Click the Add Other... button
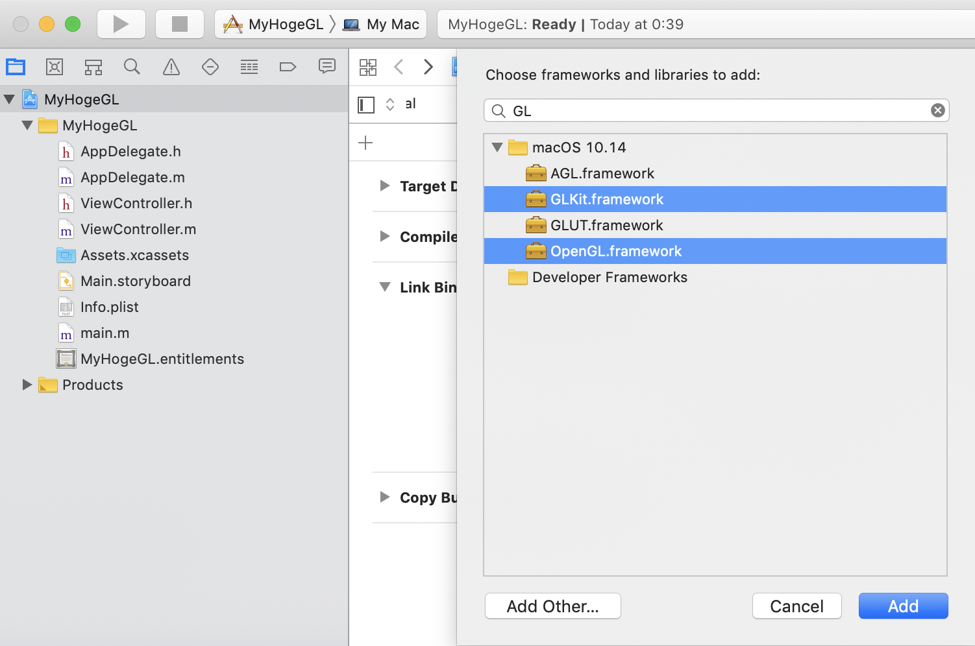This screenshot has height=646, width=975. tap(553, 606)
